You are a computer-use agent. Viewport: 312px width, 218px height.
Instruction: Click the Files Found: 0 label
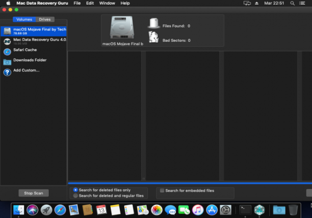point(176,26)
